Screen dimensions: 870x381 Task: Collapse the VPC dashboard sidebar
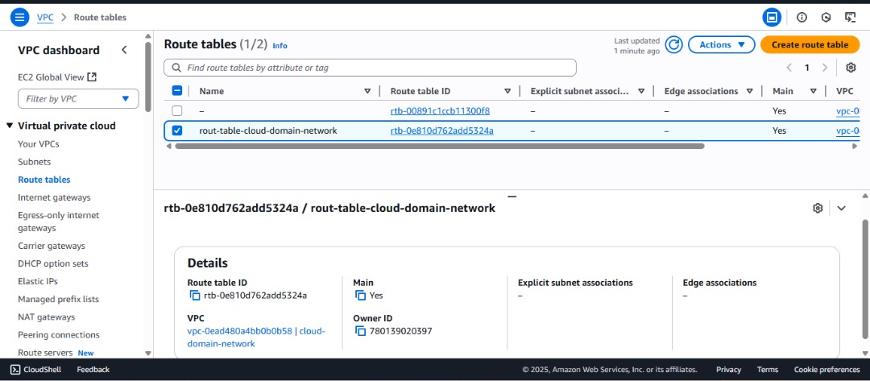point(124,50)
